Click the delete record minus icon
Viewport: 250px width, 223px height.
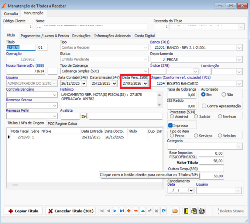click(136, 211)
